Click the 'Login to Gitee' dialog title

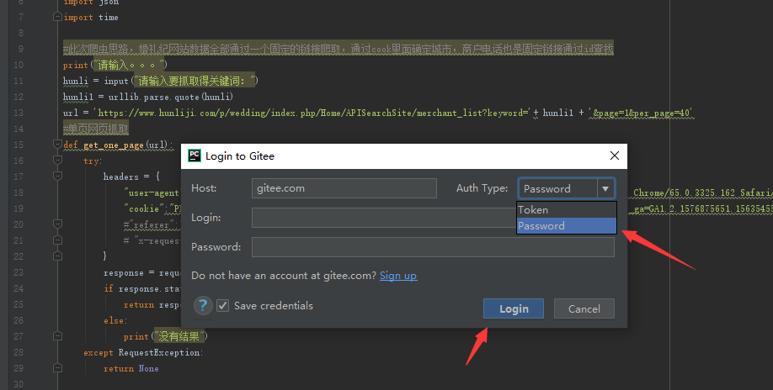coord(240,155)
